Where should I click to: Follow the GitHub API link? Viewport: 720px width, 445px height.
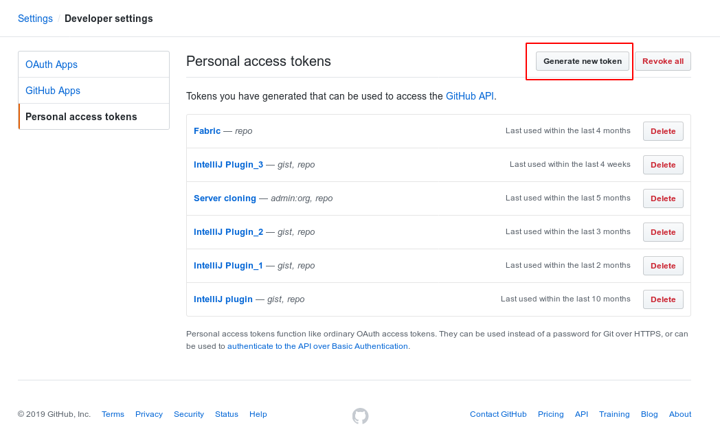pyautogui.click(x=469, y=96)
